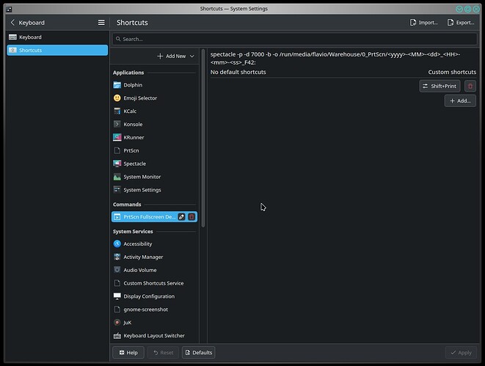Open the hamburger menu beside Keyboard
485x366 pixels.
pos(101,23)
